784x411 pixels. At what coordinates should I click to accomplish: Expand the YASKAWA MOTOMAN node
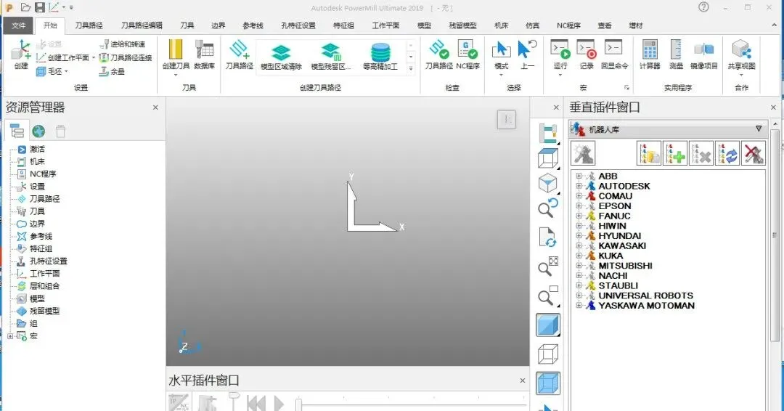579,306
